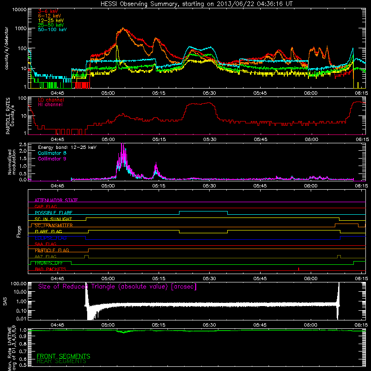This screenshot has height=371, width=371.
Task: Click the FLARE_FLAG label
Action: (x=48, y=231)
